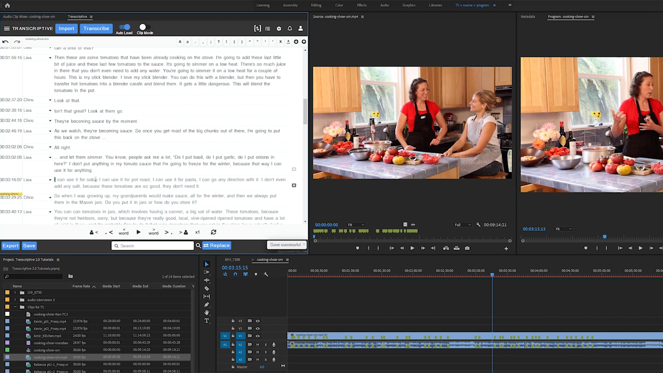The width and height of the screenshot is (663, 373).
Task: Open Source monitor Fit zoom dropdown
Action: tap(356, 225)
